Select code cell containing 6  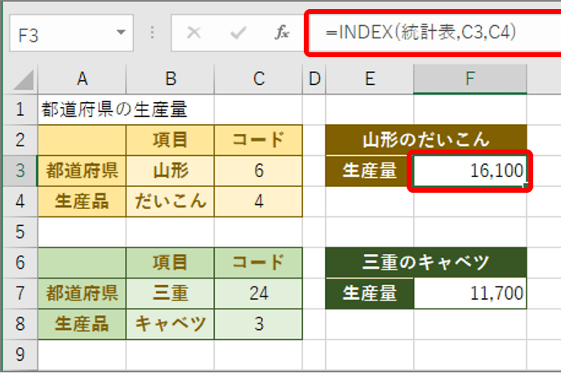[258, 171]
